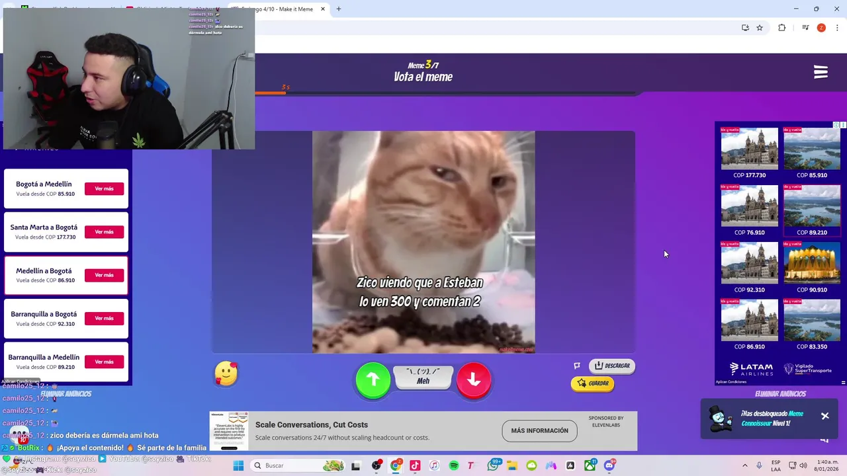
Task: Switch to Chrome in the taskbar
Action: [x=396, y=465]
